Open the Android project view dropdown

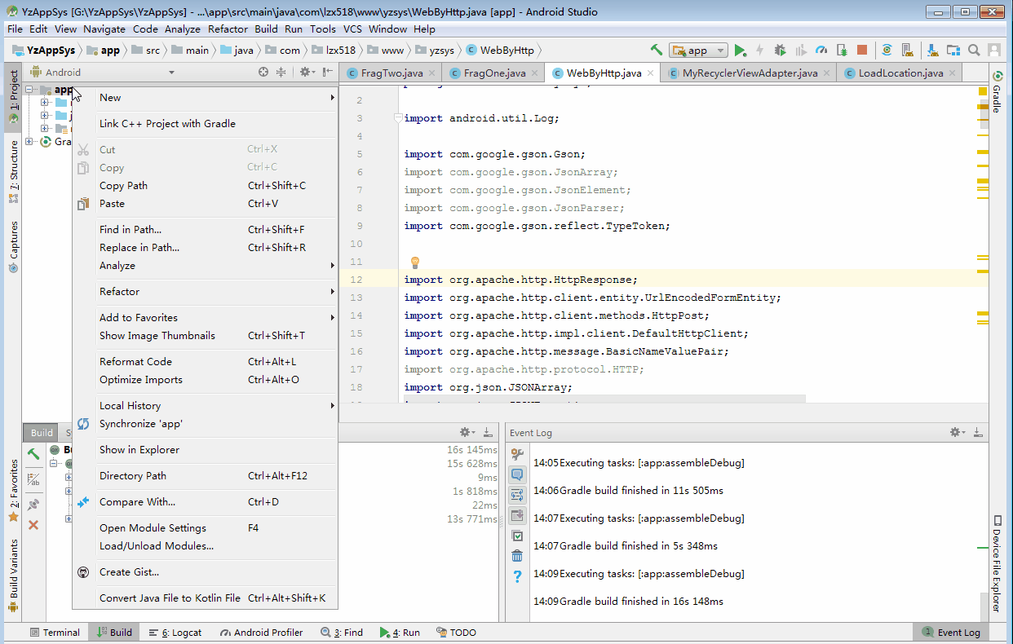click(x=102, y=72)
